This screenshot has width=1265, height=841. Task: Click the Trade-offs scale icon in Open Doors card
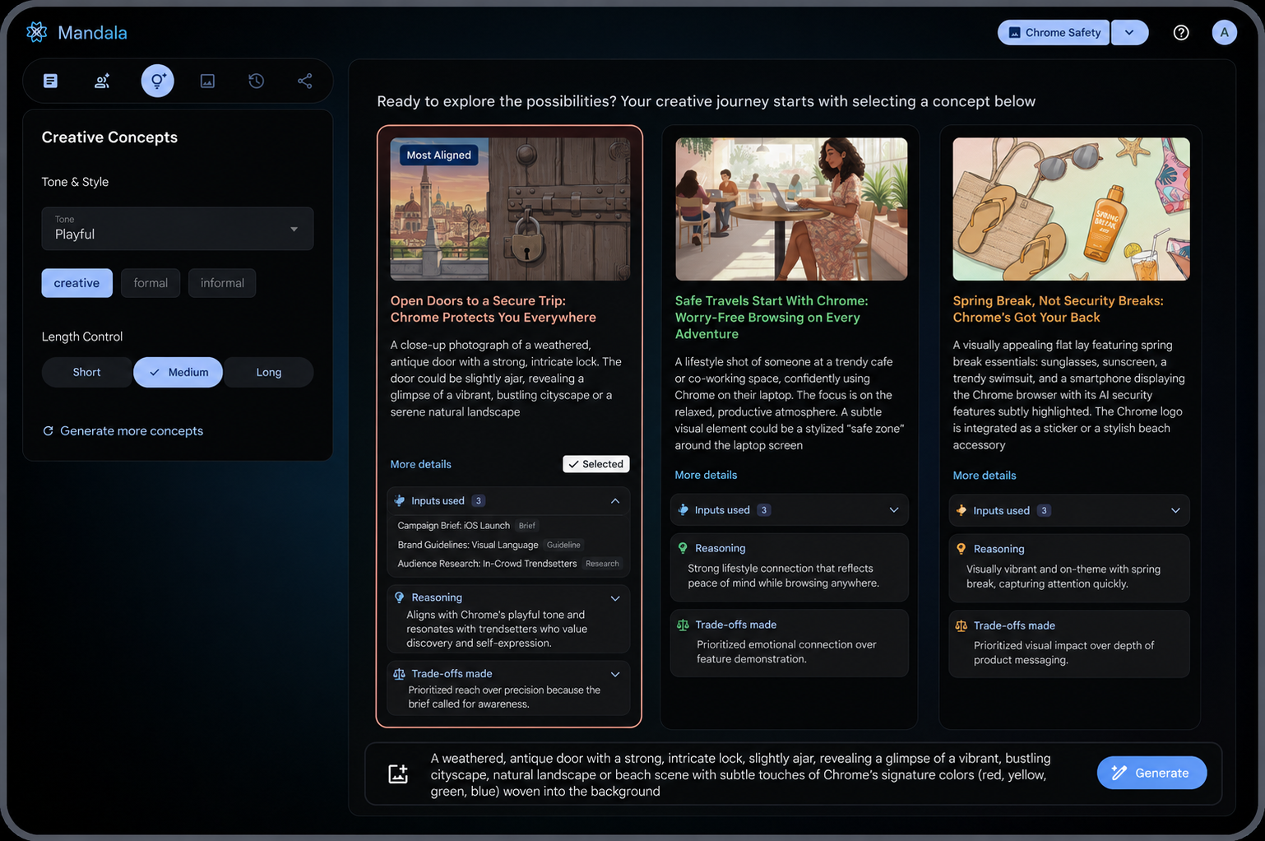pos(400,674)
